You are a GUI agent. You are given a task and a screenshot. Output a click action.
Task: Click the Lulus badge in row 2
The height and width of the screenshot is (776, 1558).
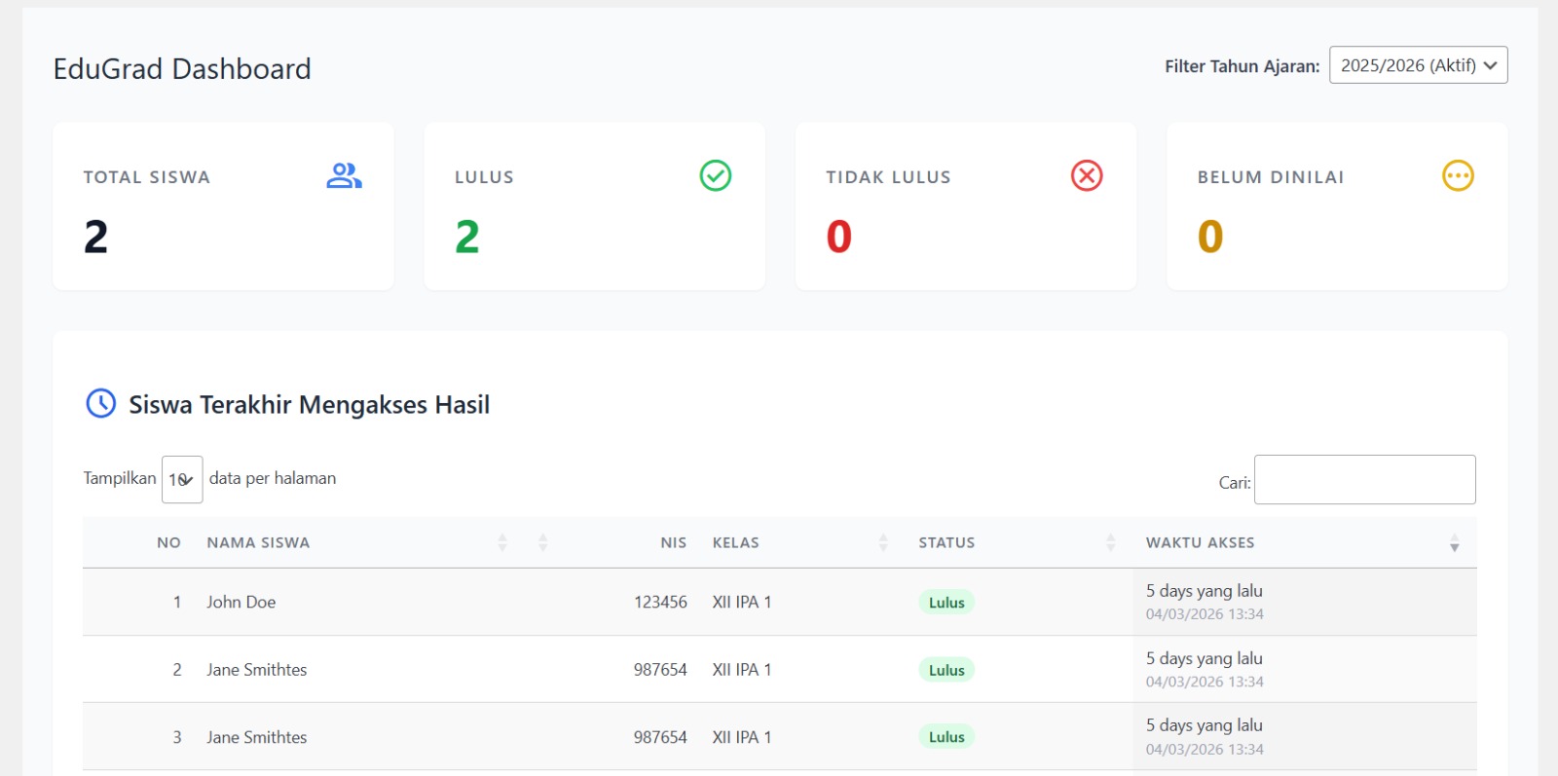pyautogui.click(x=946, y=670)
